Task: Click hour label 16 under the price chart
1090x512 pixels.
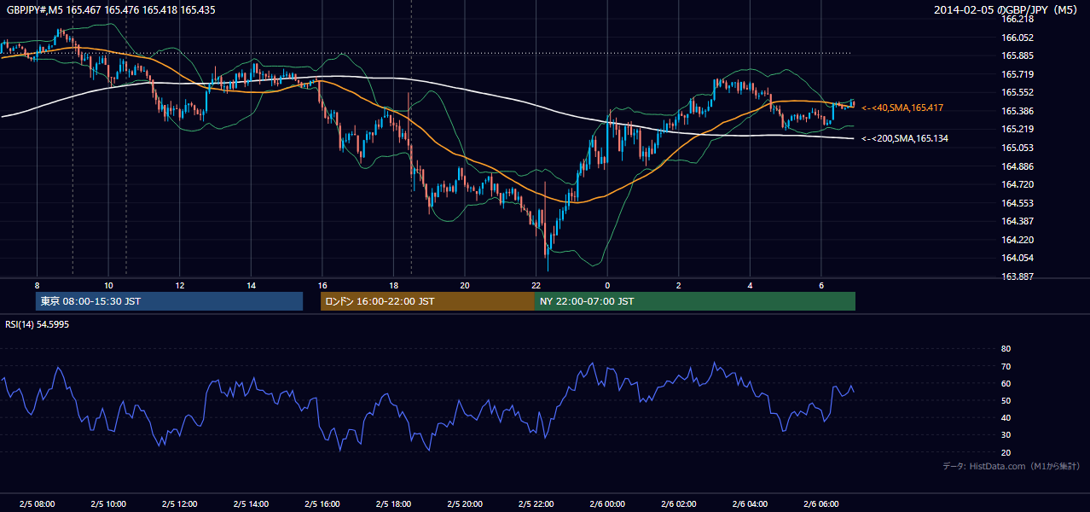Action: 322,285
